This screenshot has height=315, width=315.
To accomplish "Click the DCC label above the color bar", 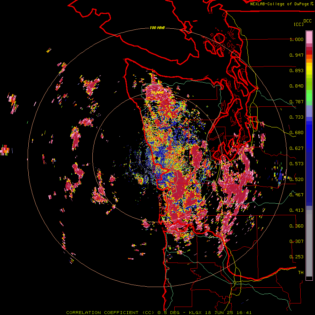I will [x=308, y=21].
